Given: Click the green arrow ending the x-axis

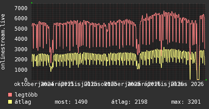Looking at the screenshot, I should (206, 80).
